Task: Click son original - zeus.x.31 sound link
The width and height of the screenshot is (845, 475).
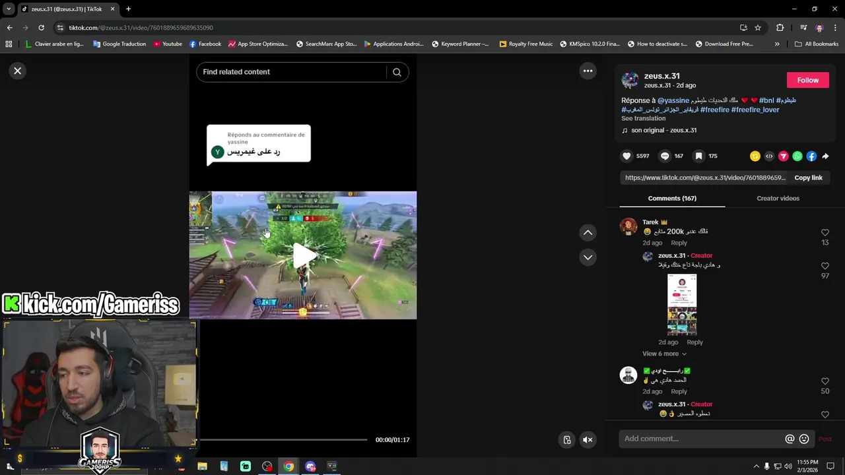Action: [663, 130]
